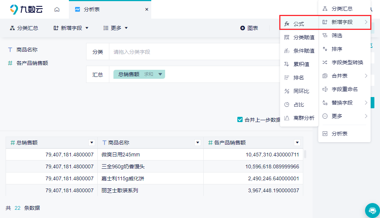The height and width of the screenshot is (218, 380).
Task: Click 图表 add chart button
Action: click(x=249, y=28)
